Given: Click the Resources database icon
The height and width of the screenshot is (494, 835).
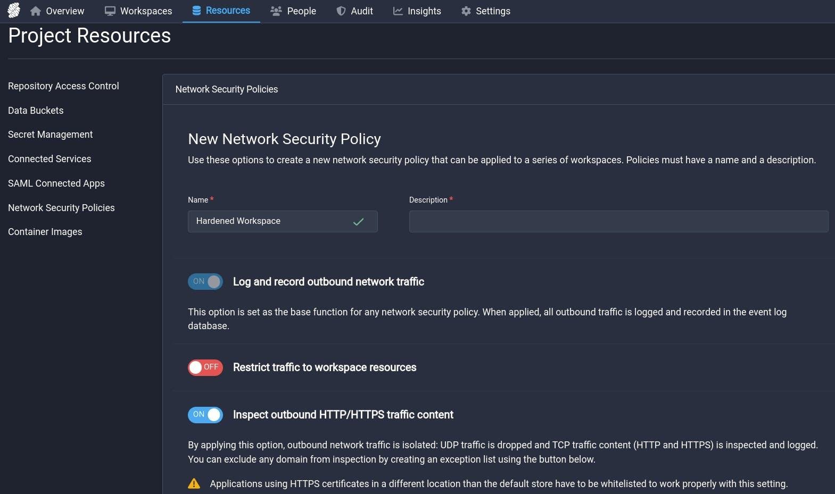Looking at the screenshot, I should tap(196, 11).
